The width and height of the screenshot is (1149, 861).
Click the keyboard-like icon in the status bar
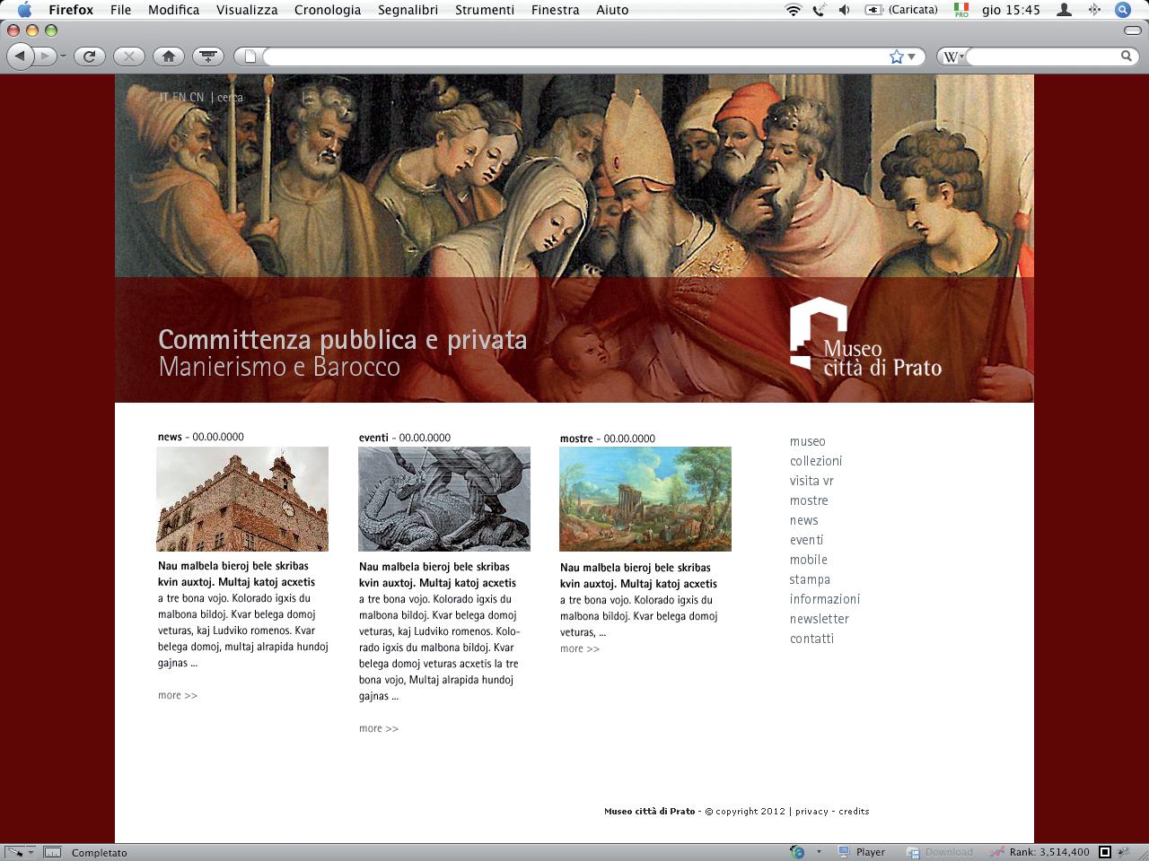coord(52,852)
